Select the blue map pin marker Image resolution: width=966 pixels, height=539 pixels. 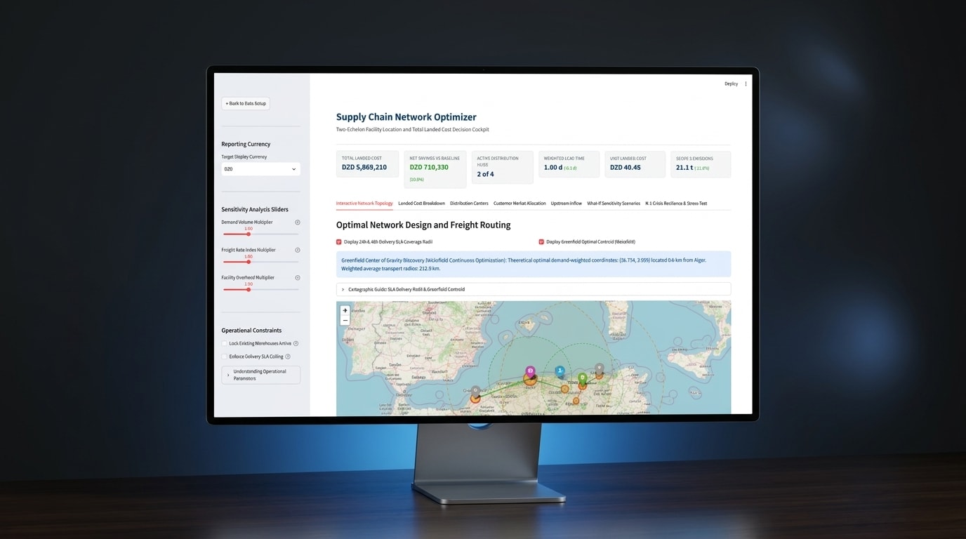tap(560, 371)
